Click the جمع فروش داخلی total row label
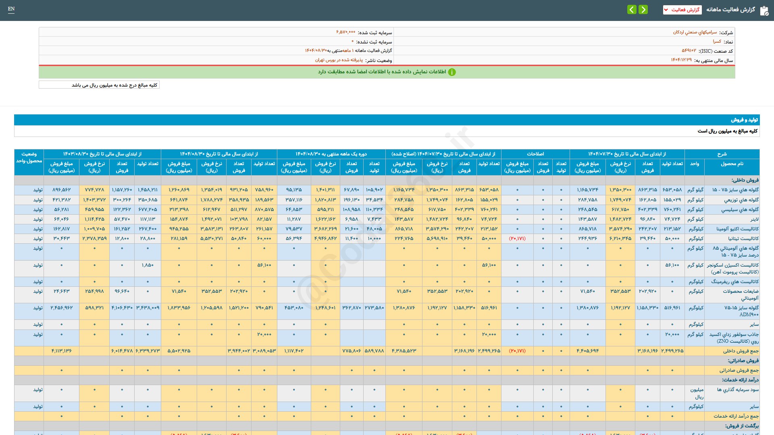This screenshot has height=435, width=774. point(741,351)
